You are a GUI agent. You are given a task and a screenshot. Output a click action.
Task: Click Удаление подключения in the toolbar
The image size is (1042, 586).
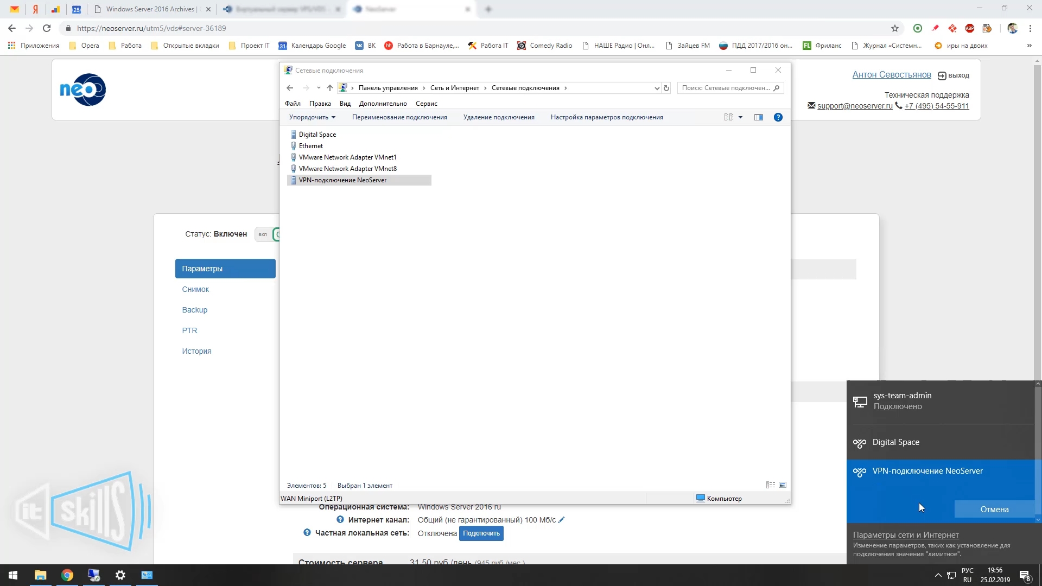[499, 117]
